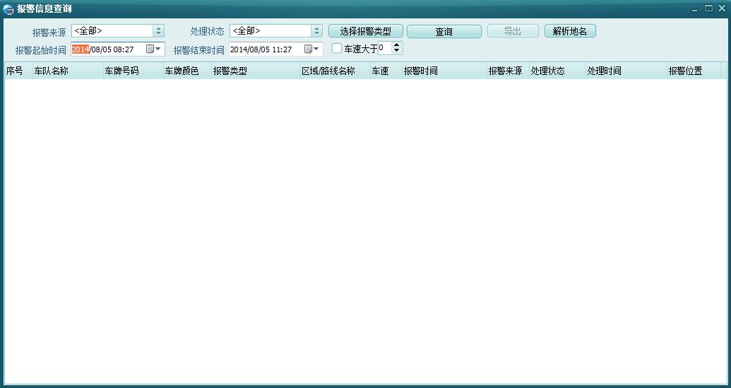
Task: Close the 报警信息查询 window
Action: coord(721,8)
